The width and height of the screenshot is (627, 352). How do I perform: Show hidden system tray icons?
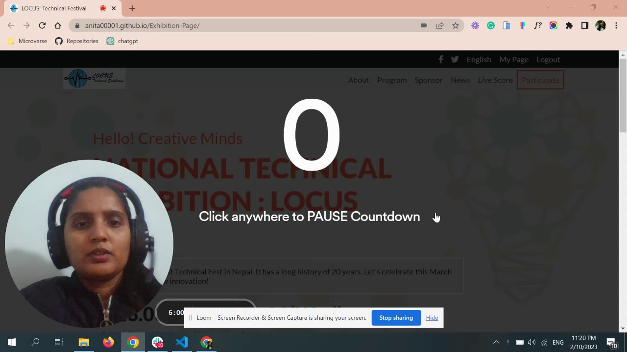(496, 342)
